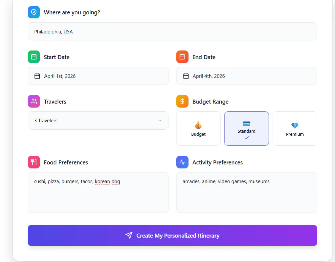Click the 'End Date' label text

(204, 57)
